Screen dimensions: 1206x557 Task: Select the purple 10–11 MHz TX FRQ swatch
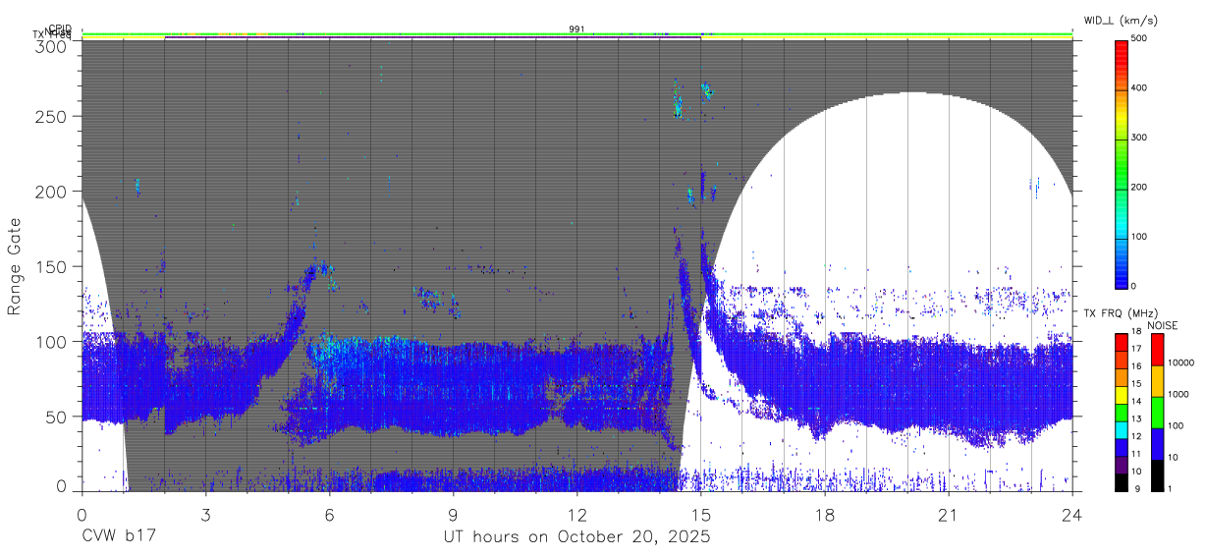1122,465
